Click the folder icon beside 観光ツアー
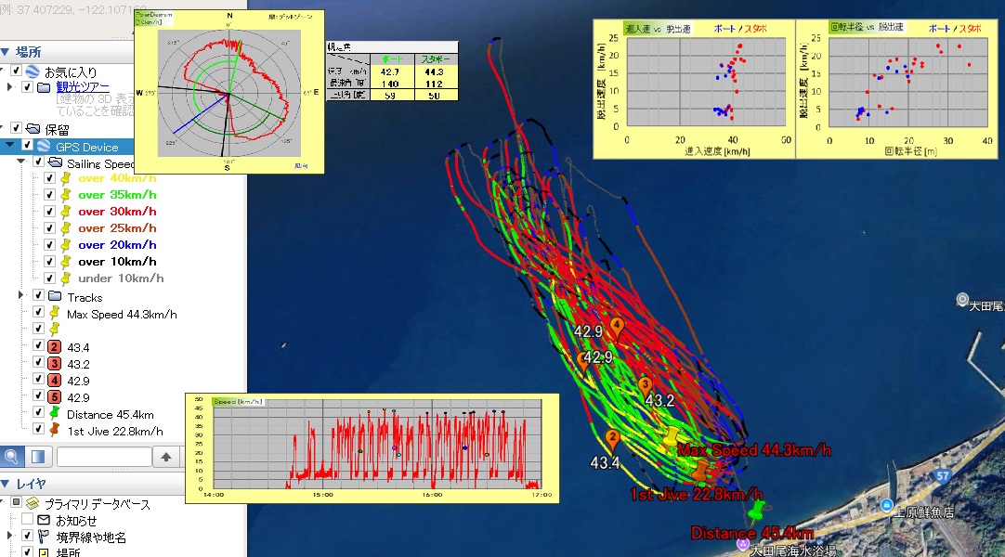 pos(44,87)
